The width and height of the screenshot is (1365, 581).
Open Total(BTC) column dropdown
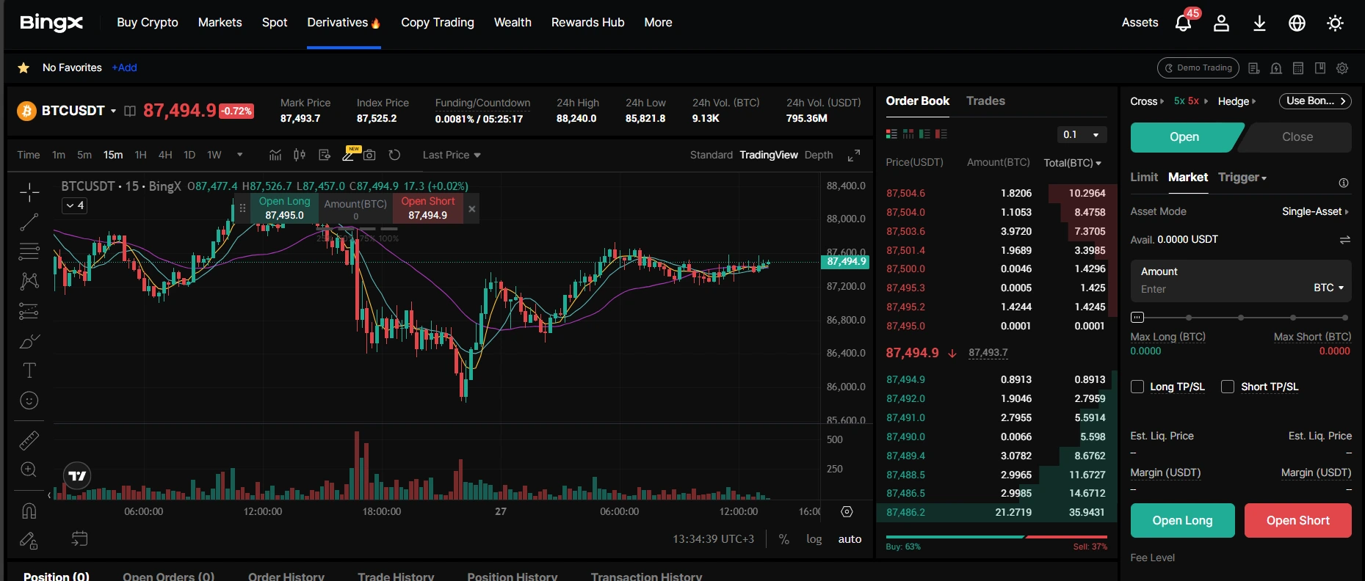click(1073, 163)
